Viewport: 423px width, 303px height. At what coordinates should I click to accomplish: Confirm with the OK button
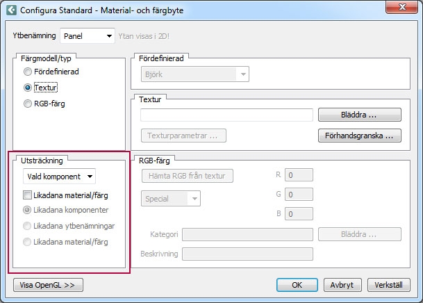click(x=297, y=285)
